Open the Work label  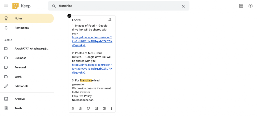click(x=27, y=77)
